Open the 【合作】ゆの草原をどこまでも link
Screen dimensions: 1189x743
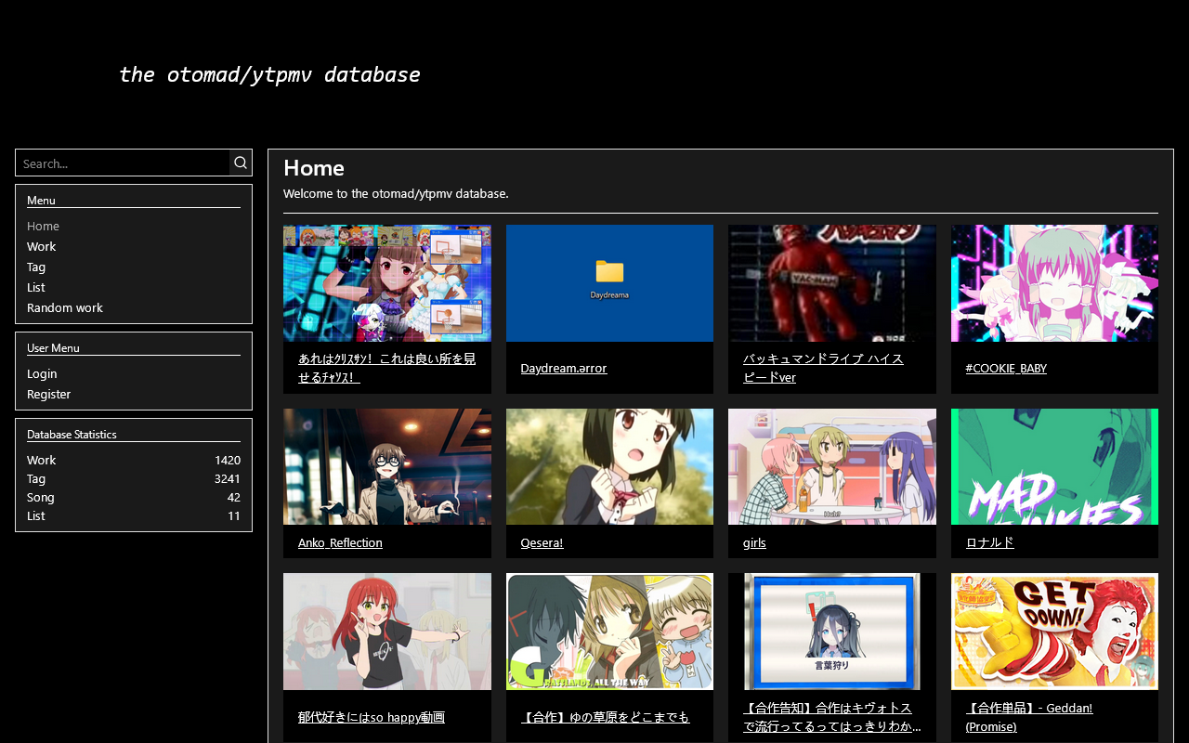[x=605, y=717]
